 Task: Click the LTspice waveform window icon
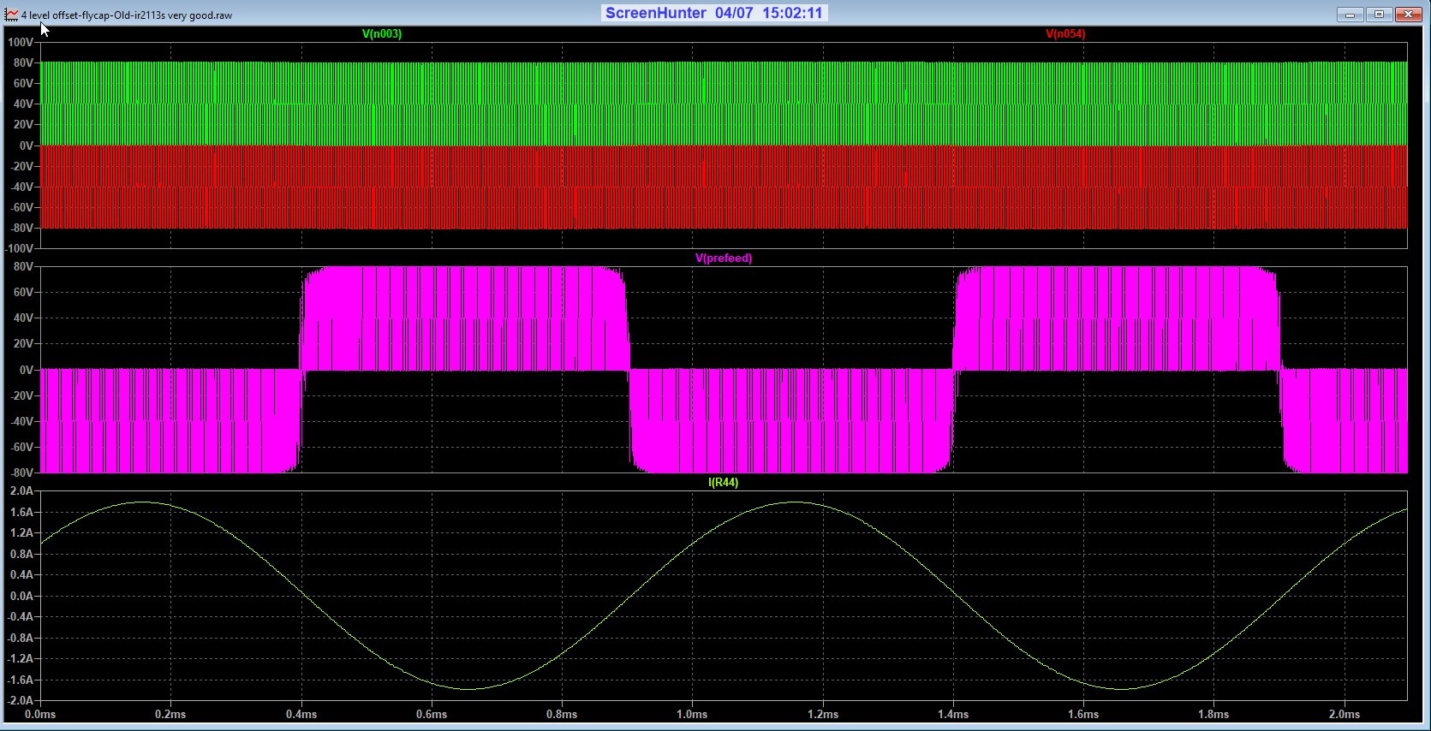(x=11, y=15)
